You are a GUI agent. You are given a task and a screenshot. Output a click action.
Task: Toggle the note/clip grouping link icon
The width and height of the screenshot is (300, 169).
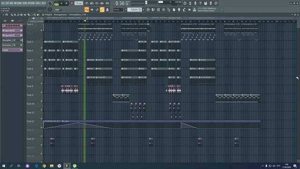[102, 9]
